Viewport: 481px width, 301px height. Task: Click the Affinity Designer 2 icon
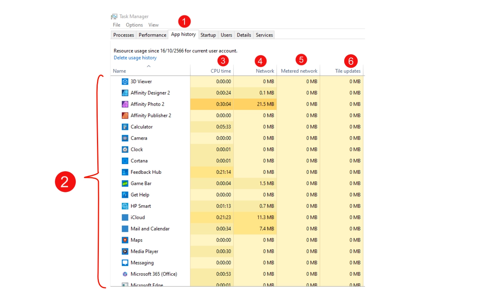[125, 93]
